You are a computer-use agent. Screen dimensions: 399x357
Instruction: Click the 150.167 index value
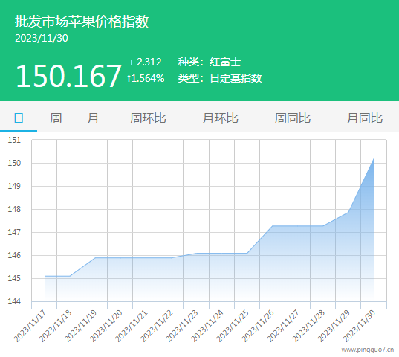click(x=68, y=76)
